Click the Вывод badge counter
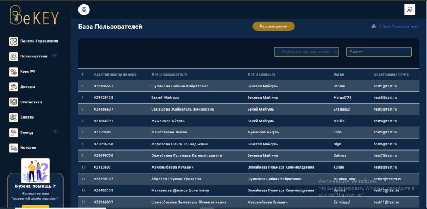This screenshot has height=209, width=427. [x=55, y=132]
